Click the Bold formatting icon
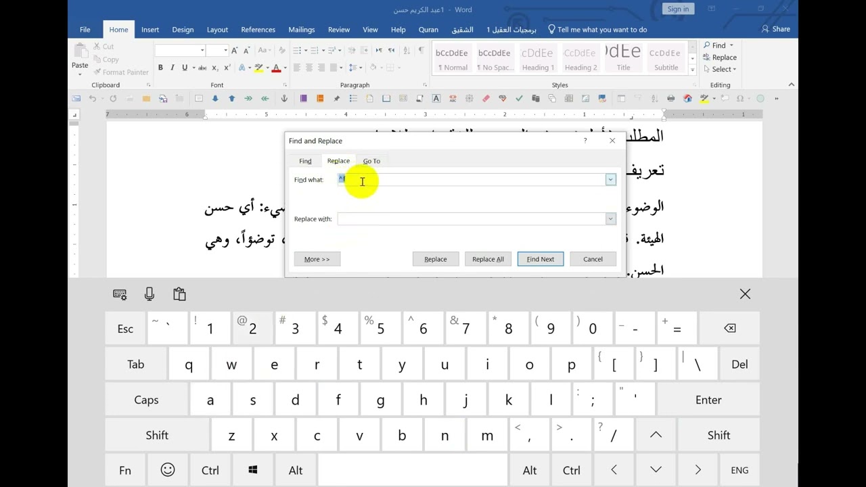The height and width of the screenshot is (487, 866). (x=160, y=68)
